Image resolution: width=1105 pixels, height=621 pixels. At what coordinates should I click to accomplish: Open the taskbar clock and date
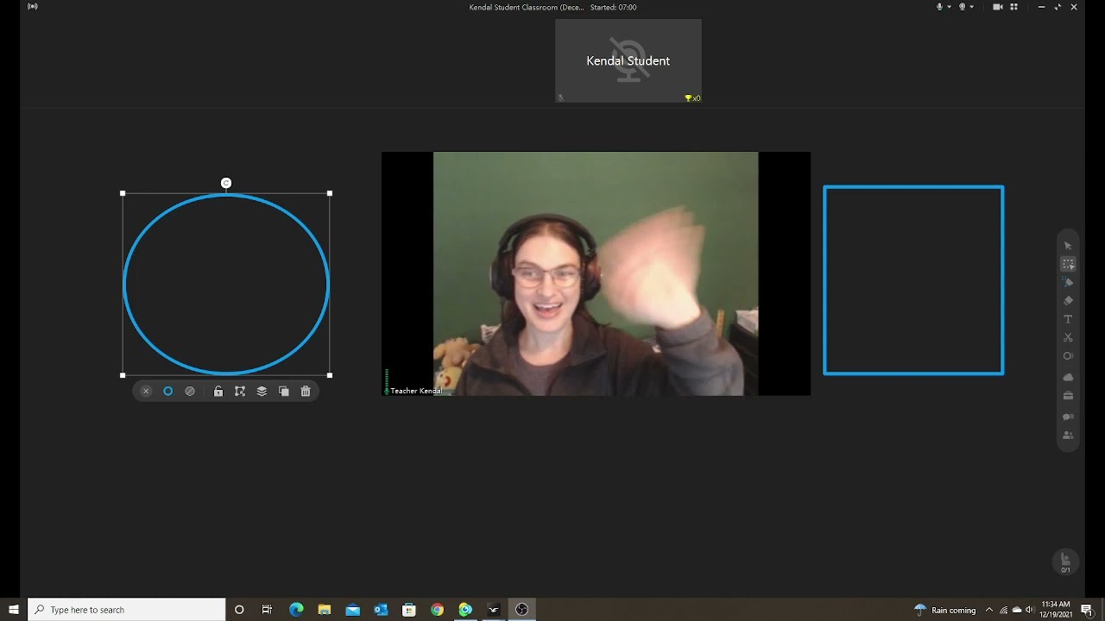point(1056,610)
